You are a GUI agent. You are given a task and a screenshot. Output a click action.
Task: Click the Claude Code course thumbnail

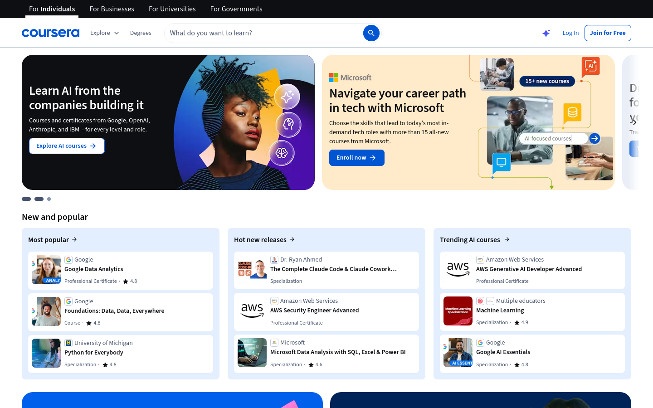coord(252,269)
